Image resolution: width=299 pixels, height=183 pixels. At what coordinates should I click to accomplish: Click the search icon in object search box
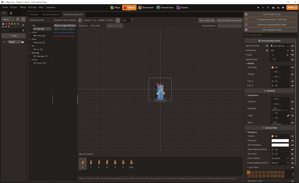23,30
